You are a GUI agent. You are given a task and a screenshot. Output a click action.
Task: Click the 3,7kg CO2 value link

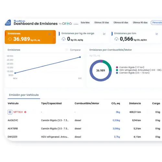(117, 137)
